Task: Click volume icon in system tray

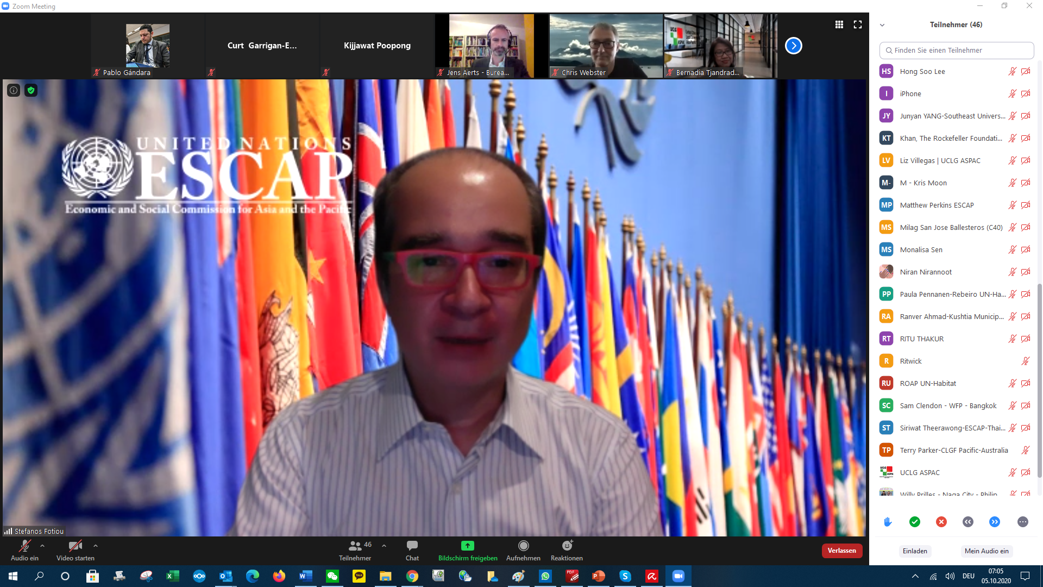Action: [x=950, y=576]
